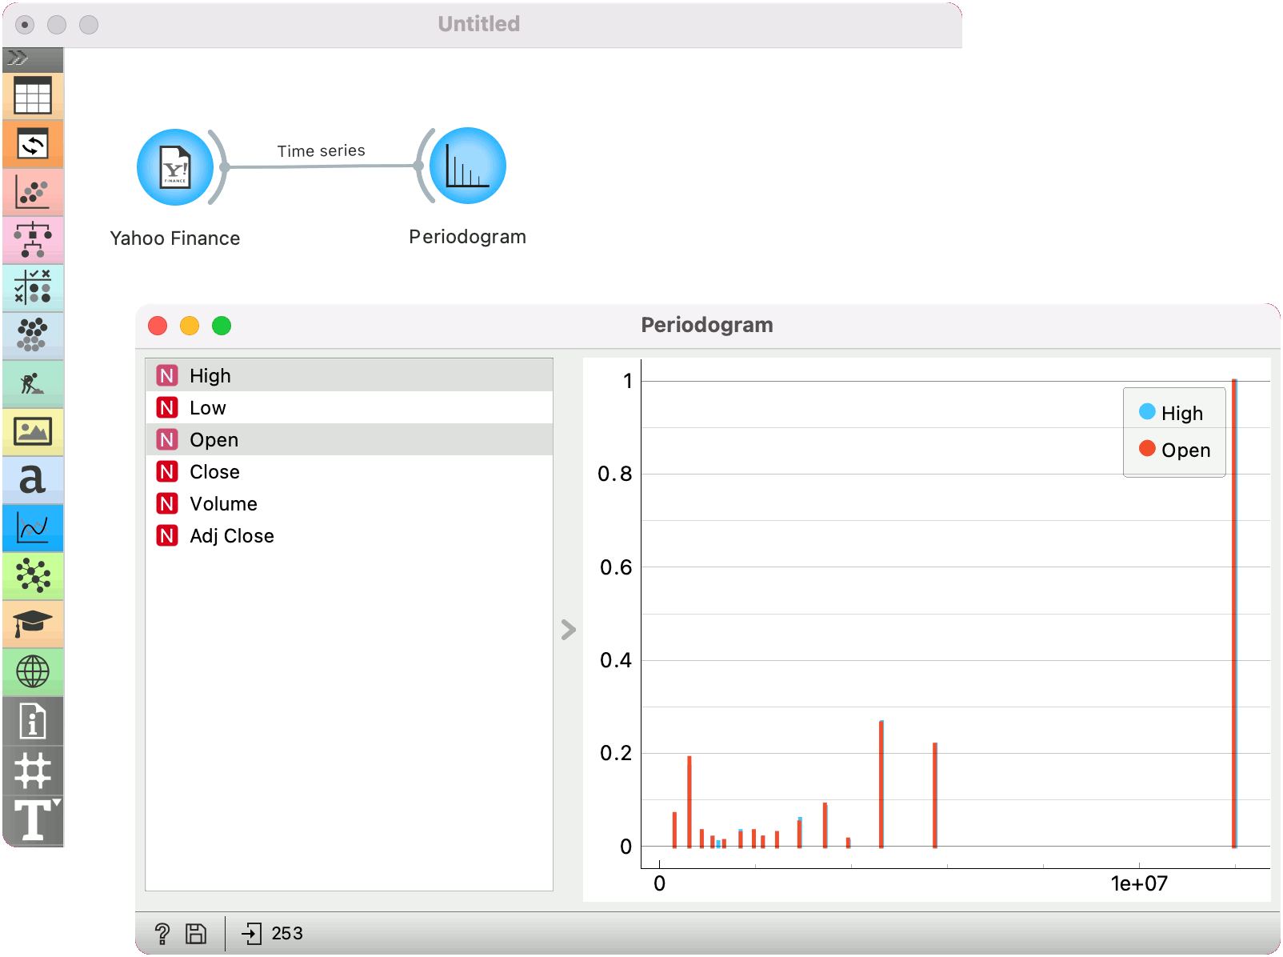The image size is (1283, 957).
Task: Click the blue High legend swatch
Action: point(1147,412)
